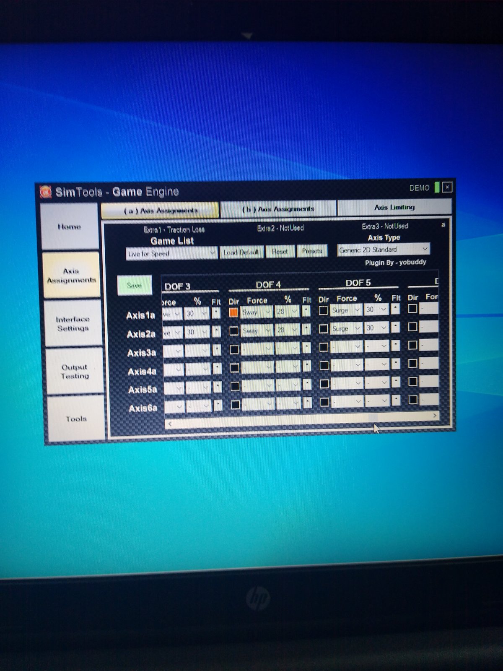Click the SimTools logo icon in title bar

pyautogui.click(x=45, y=192)
